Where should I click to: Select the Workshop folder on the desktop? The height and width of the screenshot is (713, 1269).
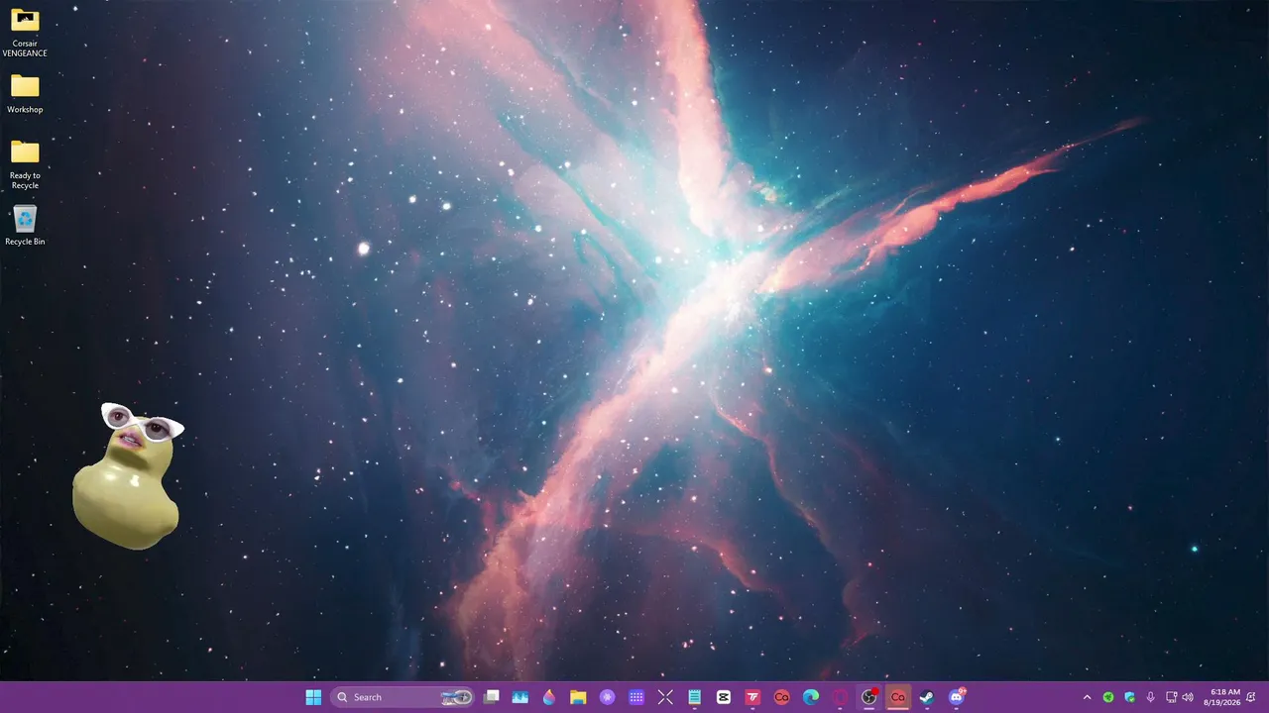25,93
